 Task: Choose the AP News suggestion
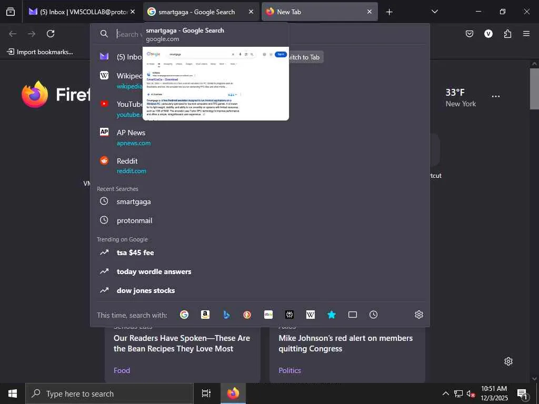260,137
